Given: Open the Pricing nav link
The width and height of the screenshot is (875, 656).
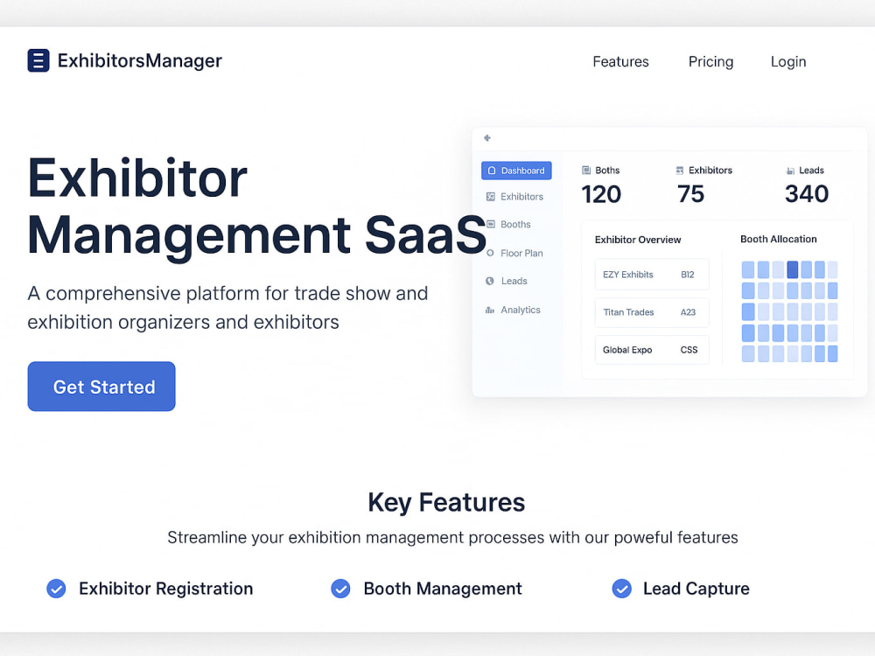Looking at the screenshot, I should 710,61.
